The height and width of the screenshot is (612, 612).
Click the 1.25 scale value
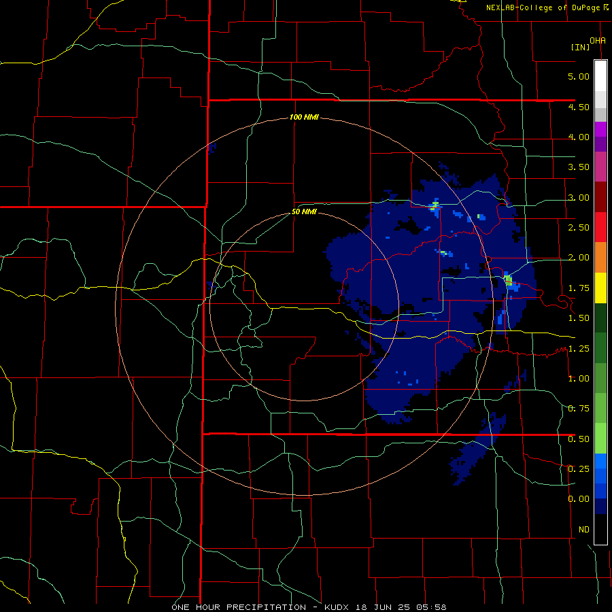(579, 349)
